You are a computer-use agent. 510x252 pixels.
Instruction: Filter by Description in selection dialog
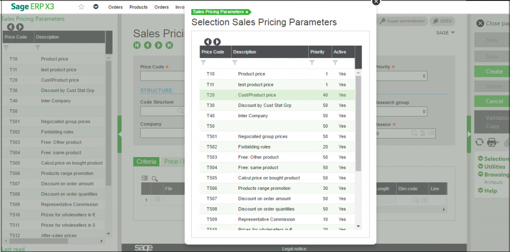click(235, 63)
